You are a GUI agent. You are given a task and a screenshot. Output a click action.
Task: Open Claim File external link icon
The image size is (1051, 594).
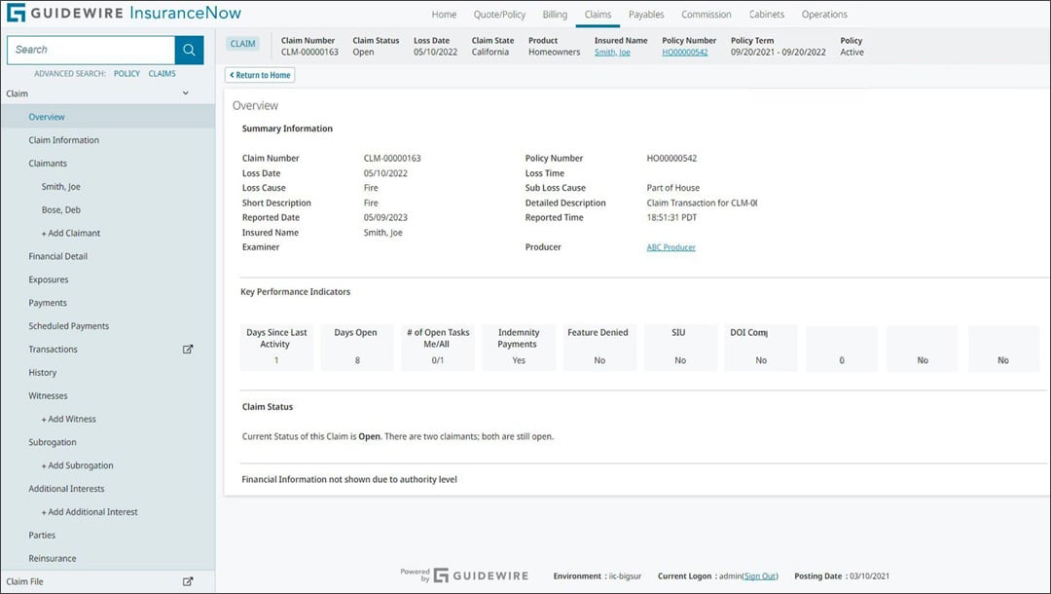[x=188, y=581]
